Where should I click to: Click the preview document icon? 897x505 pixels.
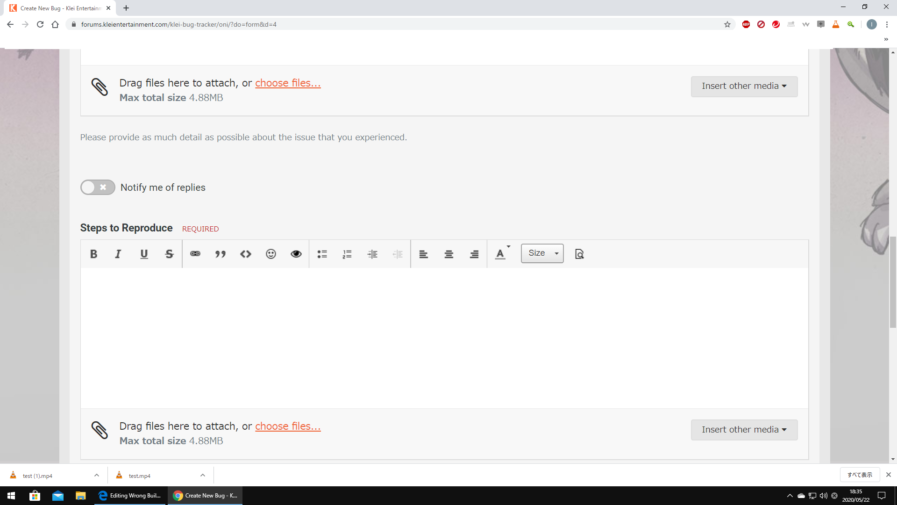tap(579, 254)
